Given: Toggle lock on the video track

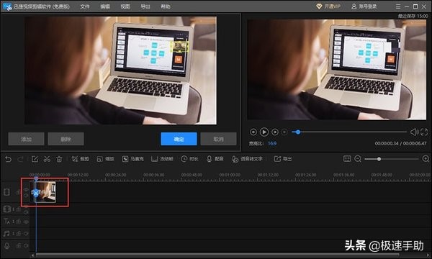Looking at the screenshot, I should pyautogui.click(x=19, y=192).
